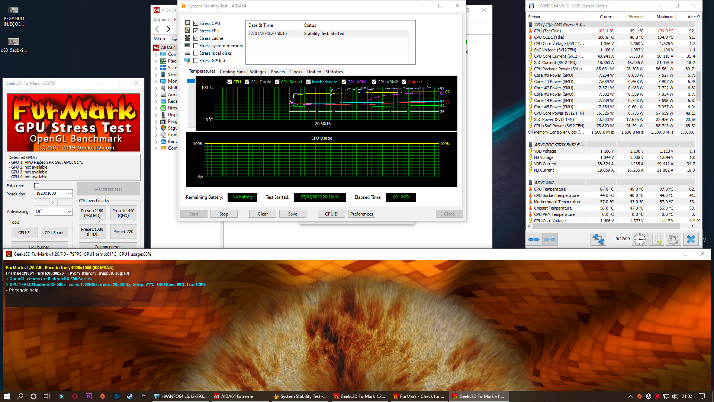The height and width of the screenshot is (402, 714).
Task: Toggle Chipset graph checkbox
Action: pos(404,82)
